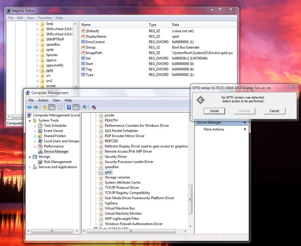Select the ImagePath registry value icon
This screenshot has height=246, width=301.
[83, 53]
